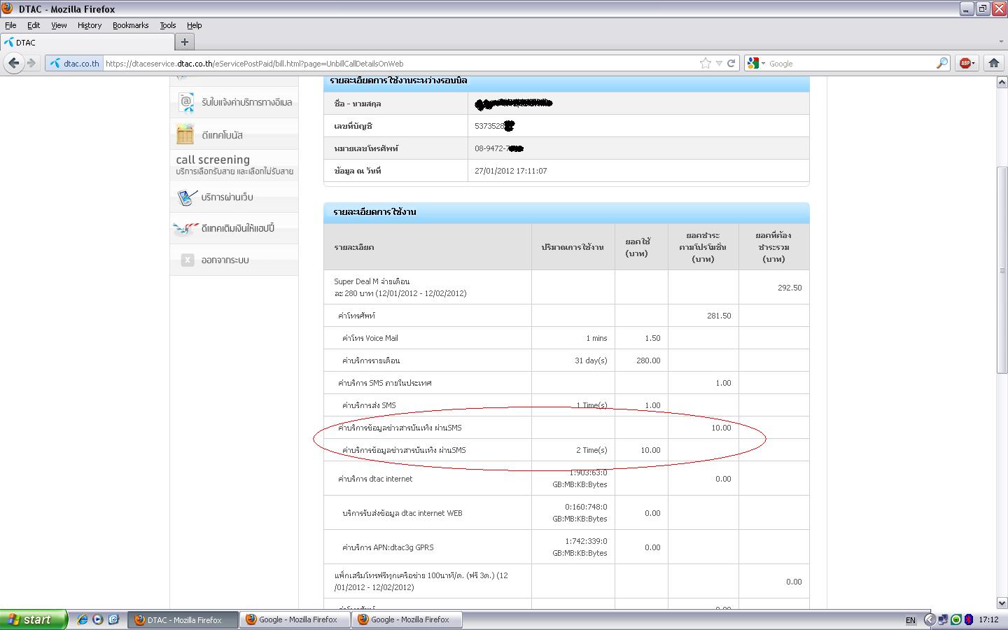1008x630 pixels.
Task: Click the dtac.co.th site identity badge
Action: (75, 63)
